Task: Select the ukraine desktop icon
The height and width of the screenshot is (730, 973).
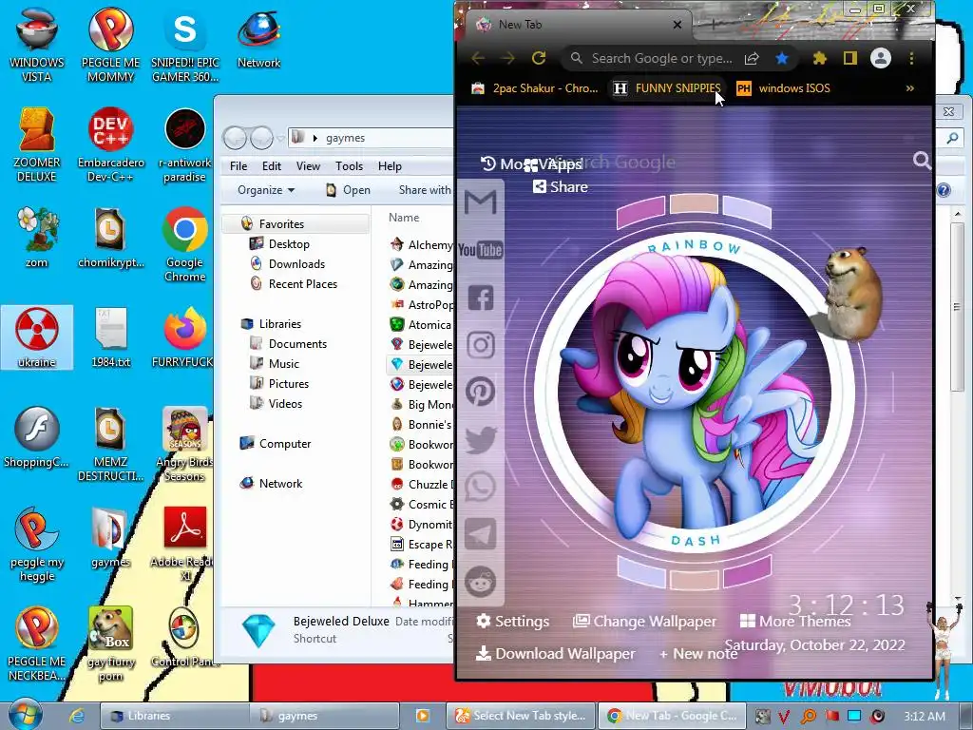Action: pos(37,337)
